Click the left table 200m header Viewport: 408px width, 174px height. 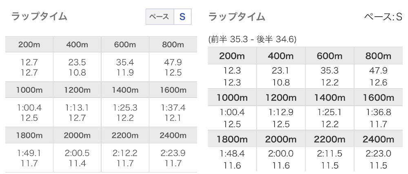[29, 44]
